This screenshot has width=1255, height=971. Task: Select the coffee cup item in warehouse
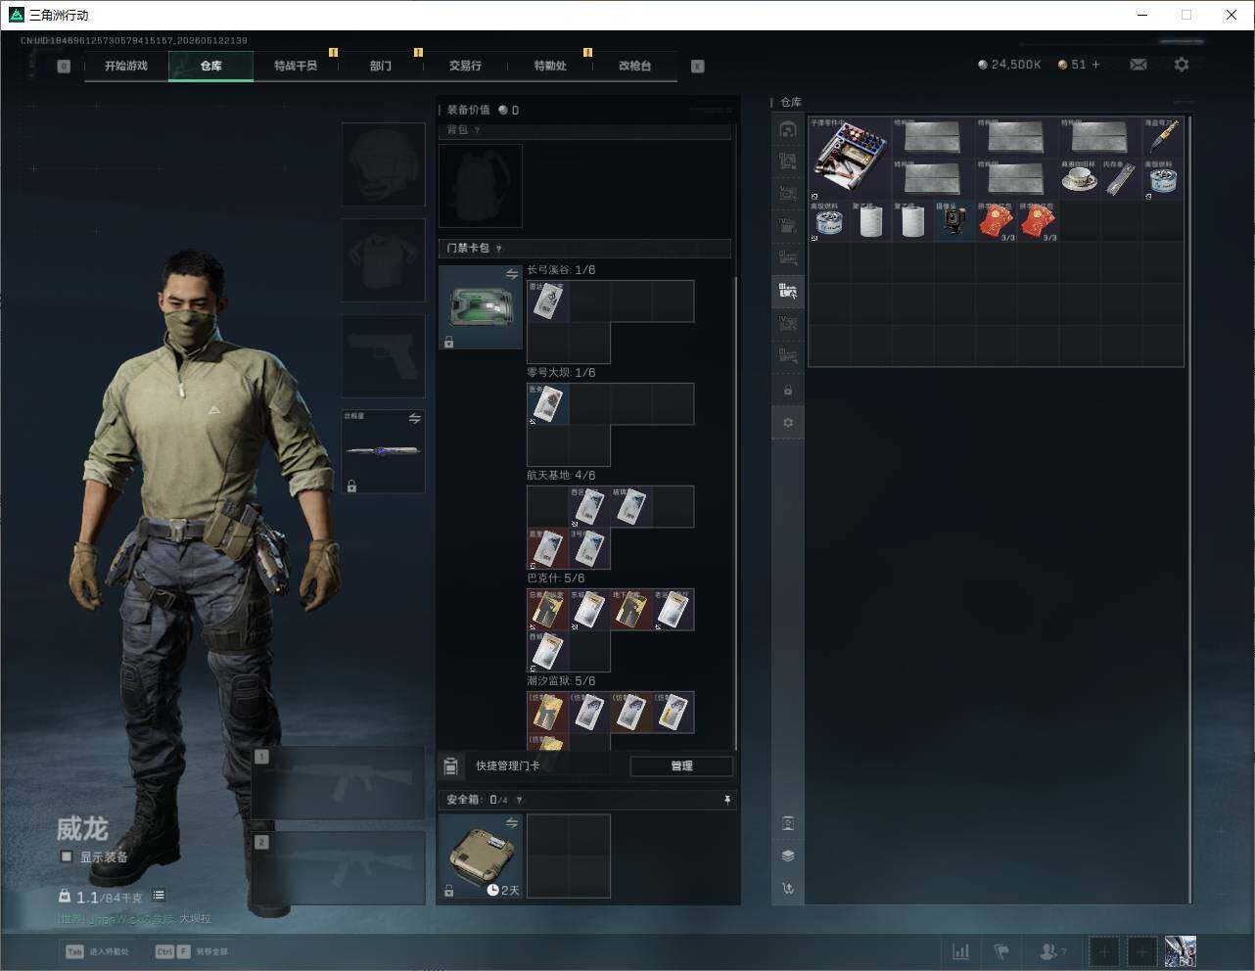coord(1080,179)
